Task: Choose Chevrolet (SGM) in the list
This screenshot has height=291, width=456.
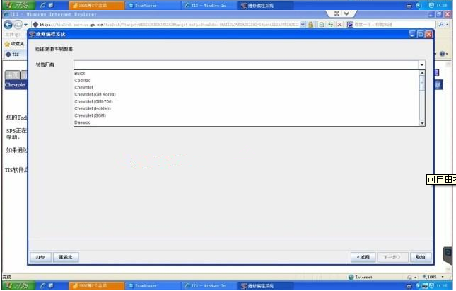Action: (x=90, y=115)
